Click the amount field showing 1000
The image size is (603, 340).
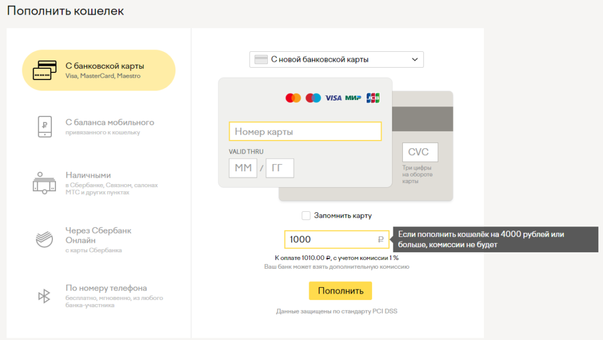[330, 239]
